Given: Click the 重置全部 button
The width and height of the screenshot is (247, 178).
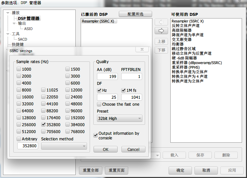Looking at the screenshot, I should [91, 170].
